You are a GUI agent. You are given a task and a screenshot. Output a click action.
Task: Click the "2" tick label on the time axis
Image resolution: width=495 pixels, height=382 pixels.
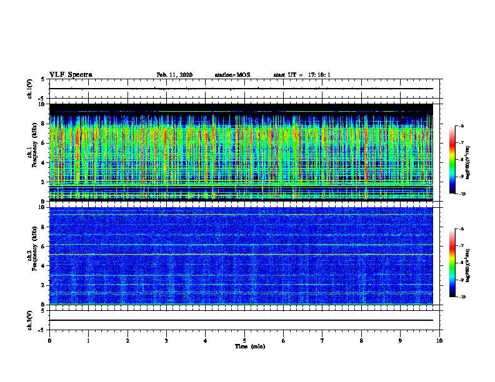[127, 341]
